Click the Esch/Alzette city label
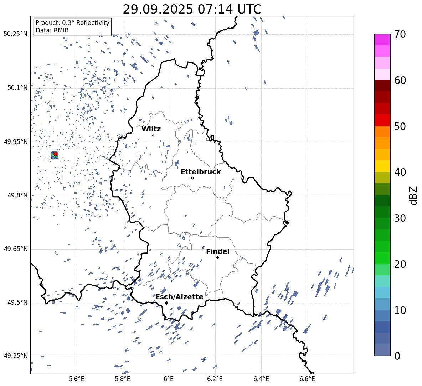422x386 pixels. tap(179, 297)
